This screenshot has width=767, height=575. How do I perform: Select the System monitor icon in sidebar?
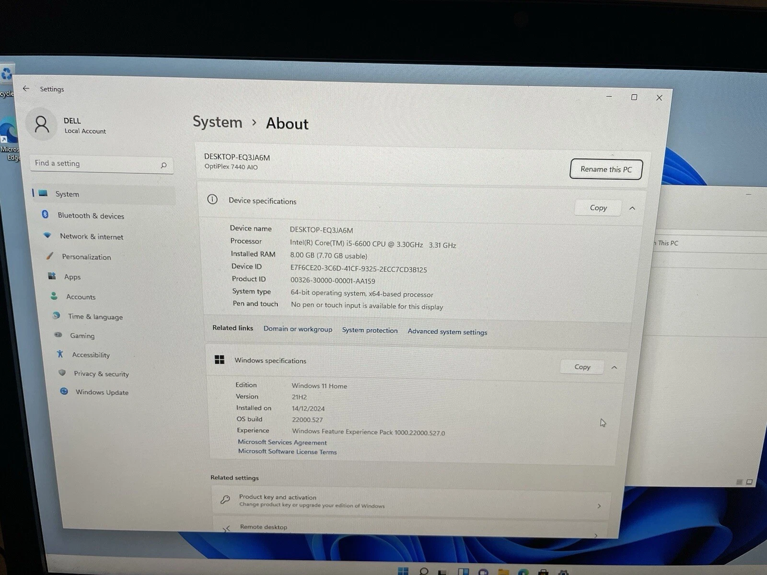pos(43,193)
